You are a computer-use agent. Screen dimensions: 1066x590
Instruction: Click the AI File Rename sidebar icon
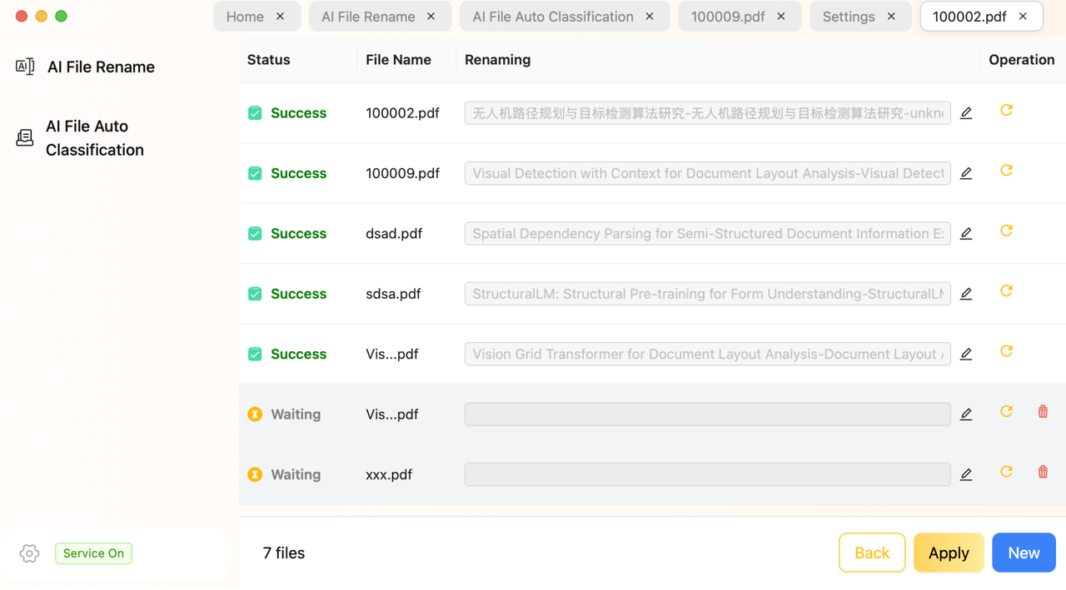click(25, 67)
